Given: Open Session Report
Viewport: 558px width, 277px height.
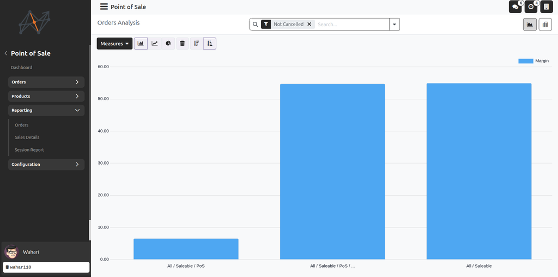Looking at the screenshot, I should point(29,150).
